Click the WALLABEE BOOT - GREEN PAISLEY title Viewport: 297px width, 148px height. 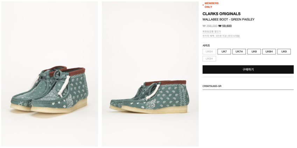(x=228, y=20)
